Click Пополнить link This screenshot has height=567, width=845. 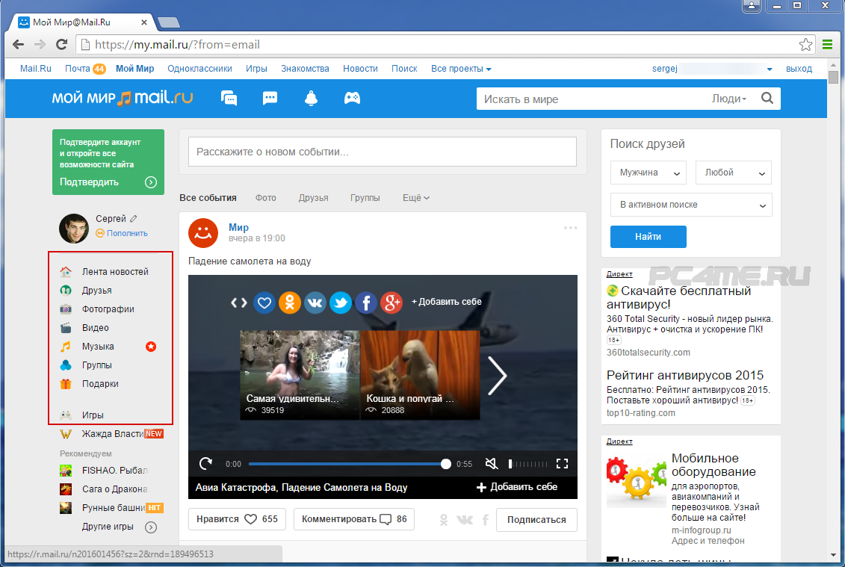[127, 233]
